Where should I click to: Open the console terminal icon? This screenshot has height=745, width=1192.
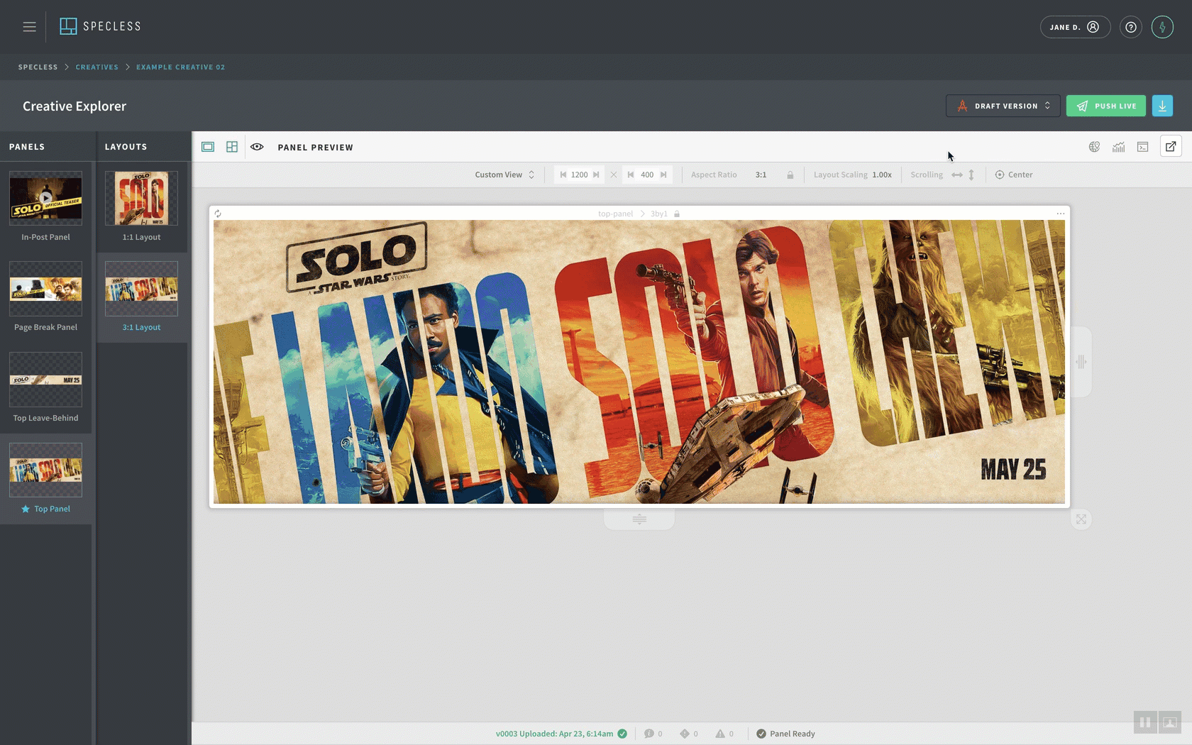pos(1143,147)
